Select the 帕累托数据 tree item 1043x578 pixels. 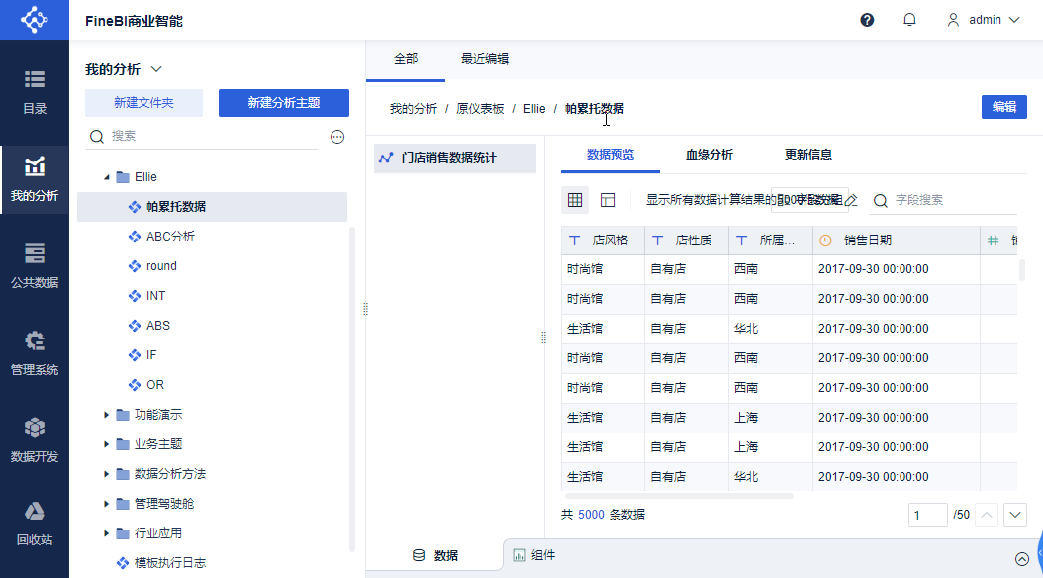212,207
